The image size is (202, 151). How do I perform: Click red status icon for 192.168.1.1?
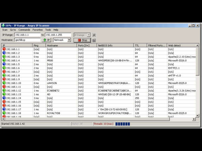(x=4, y=49)
